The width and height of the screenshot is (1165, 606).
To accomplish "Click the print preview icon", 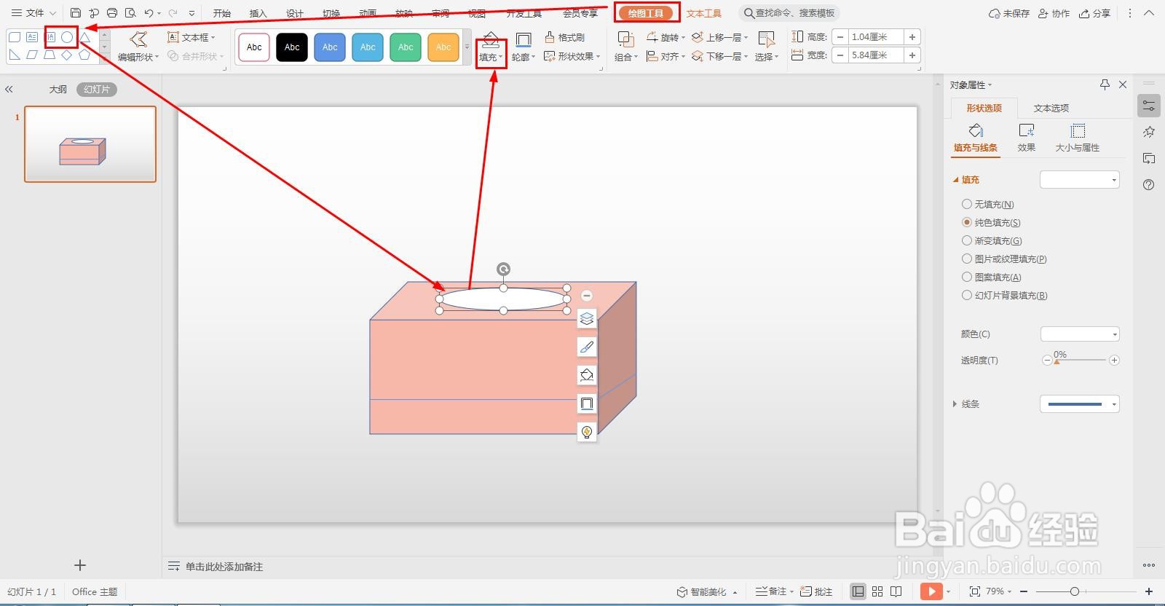I will (x=130, y=13).
